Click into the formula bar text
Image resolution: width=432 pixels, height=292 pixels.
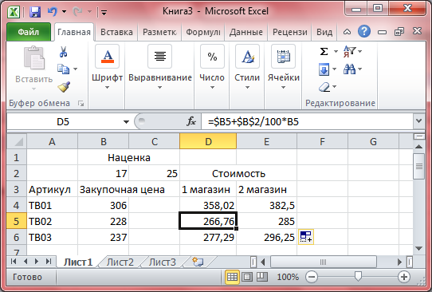(x=307, y=121)
